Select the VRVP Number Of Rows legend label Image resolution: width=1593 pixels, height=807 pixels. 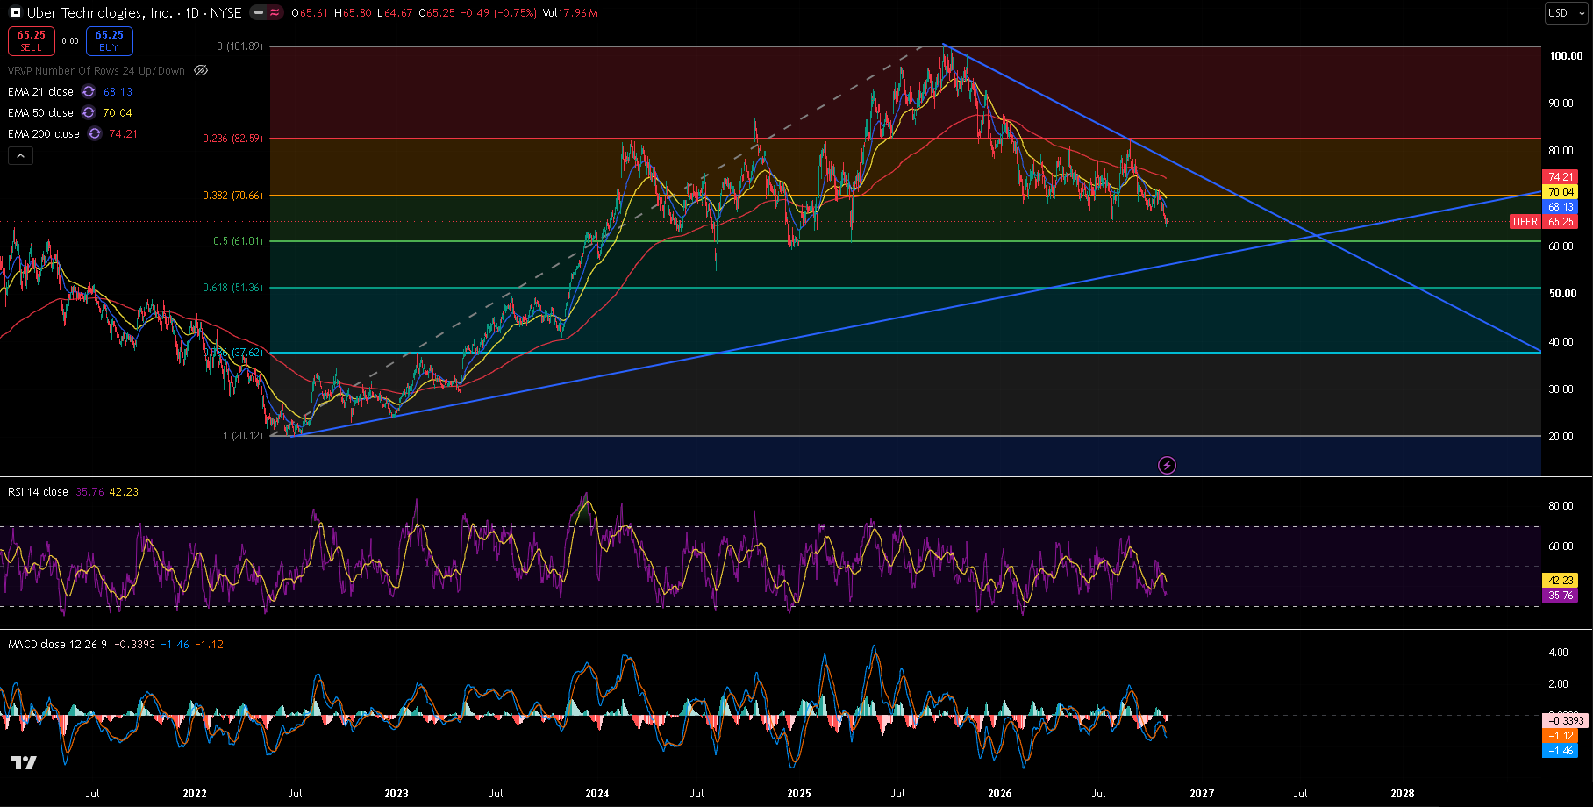click(x=96, y=70)
